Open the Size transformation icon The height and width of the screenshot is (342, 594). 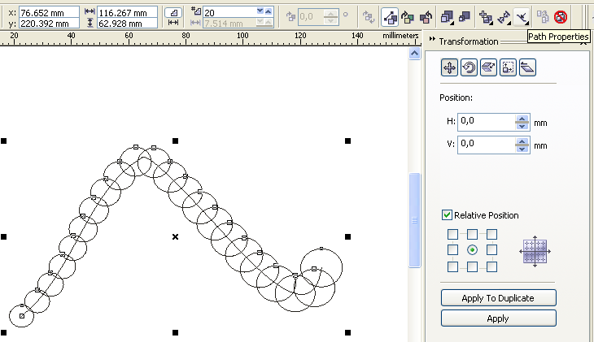[508, 68]
